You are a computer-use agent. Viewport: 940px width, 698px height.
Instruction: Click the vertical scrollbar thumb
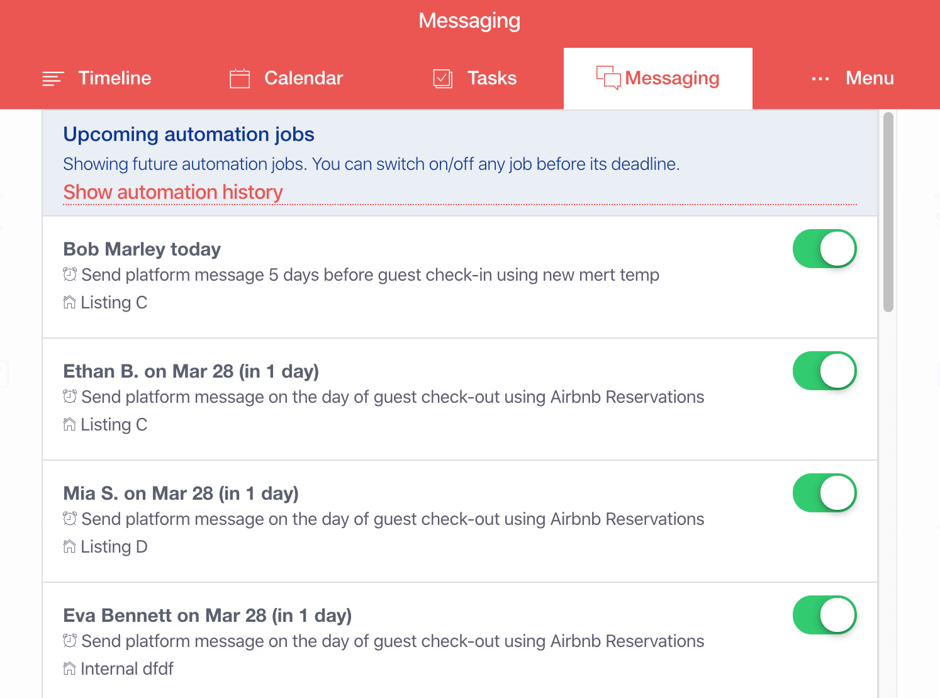(x=888, y=212)
